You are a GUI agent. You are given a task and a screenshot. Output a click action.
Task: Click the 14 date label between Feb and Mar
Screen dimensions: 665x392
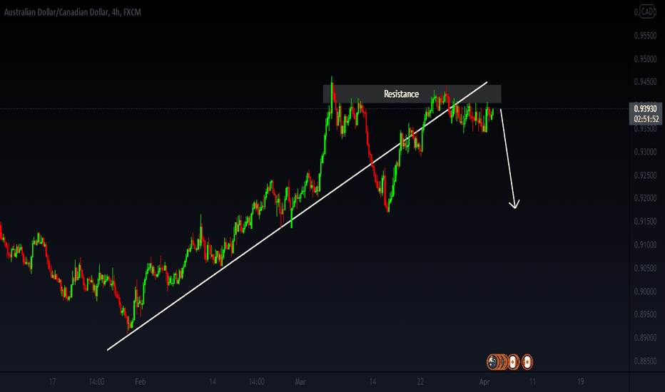pos(213,382)
